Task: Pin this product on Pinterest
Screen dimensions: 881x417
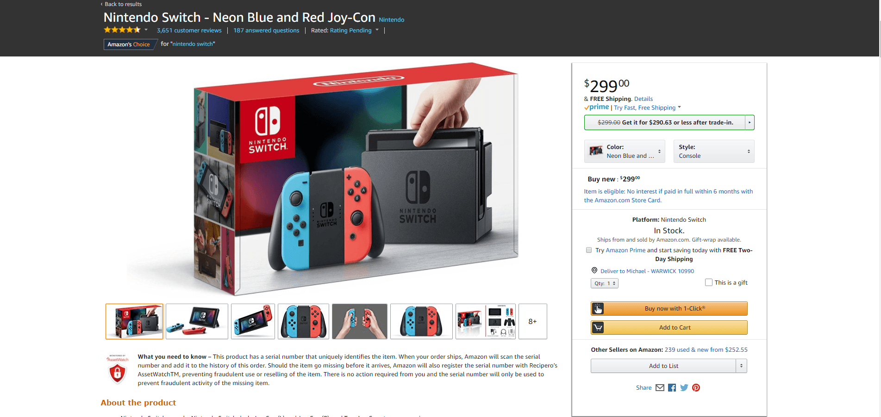Action: click(x=696, y=388)
